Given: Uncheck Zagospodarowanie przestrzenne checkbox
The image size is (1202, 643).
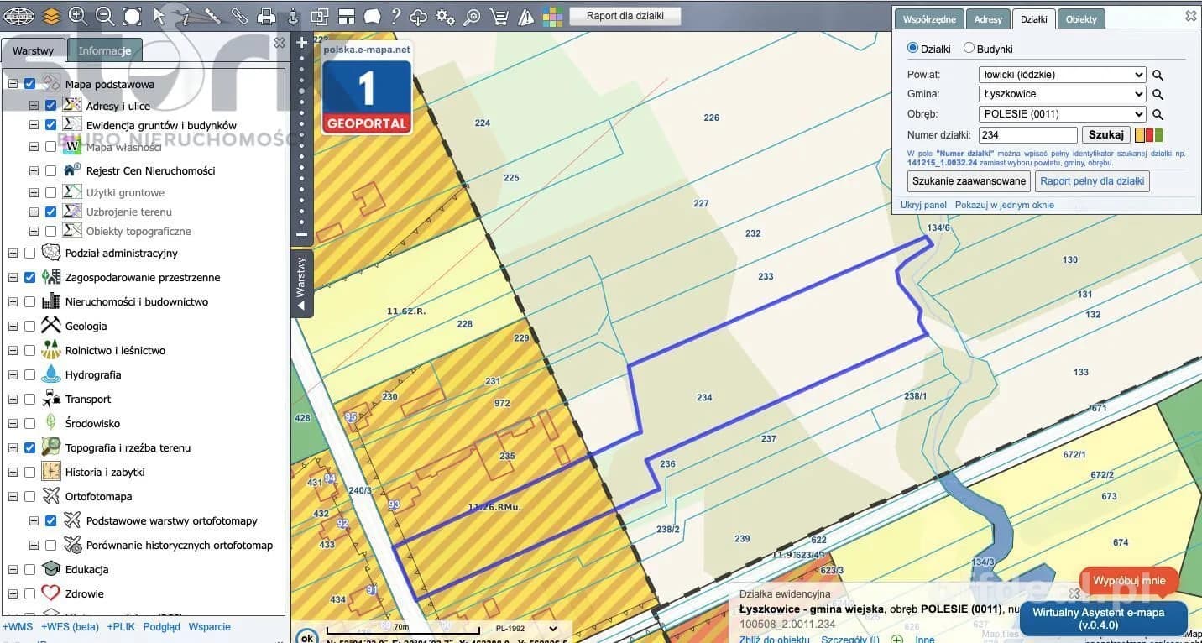Looking at the screenshot, I should pyautogui.click(x=30, y=277).
